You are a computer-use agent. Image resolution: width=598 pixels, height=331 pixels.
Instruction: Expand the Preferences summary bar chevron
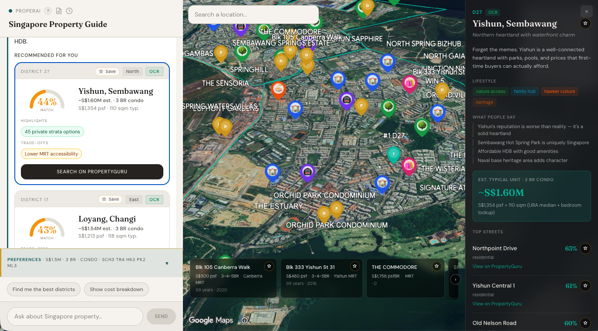(167, 263)
